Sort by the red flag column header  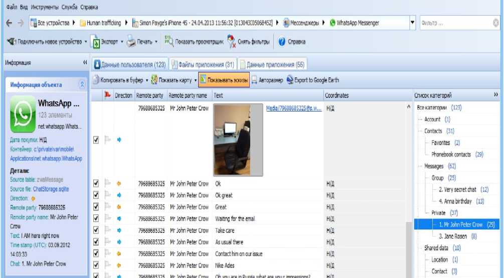pyautogui.click(x=108, y=95)
